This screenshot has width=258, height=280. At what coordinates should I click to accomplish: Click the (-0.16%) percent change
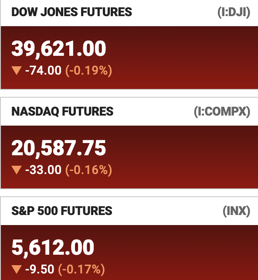click(x=88, y=170)
